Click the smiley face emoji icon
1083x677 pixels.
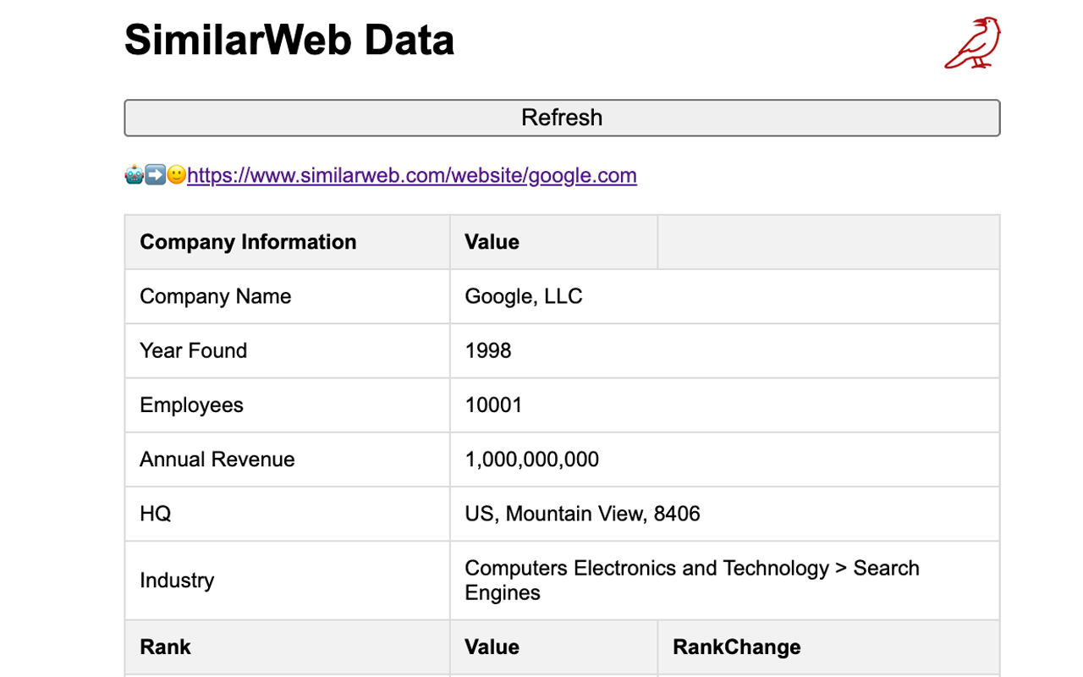(176, 175)
